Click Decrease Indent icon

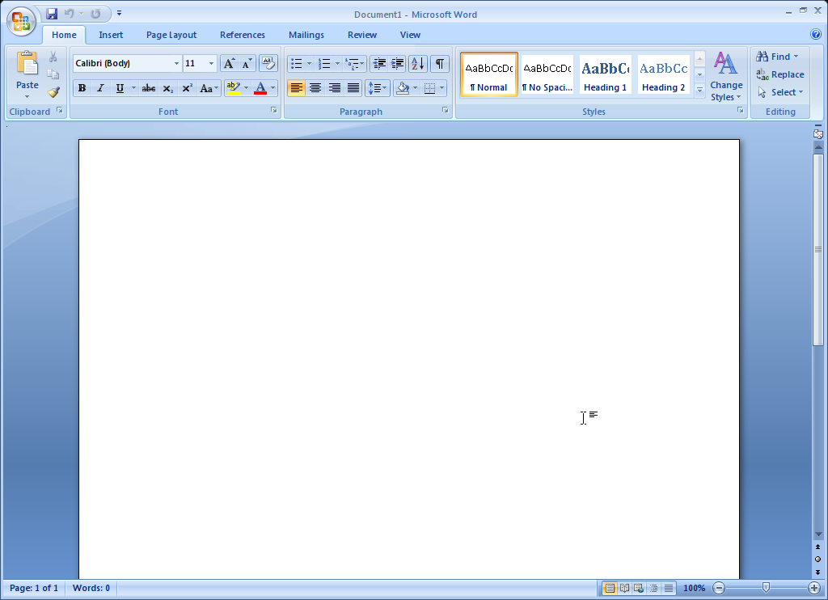pos(379,64)
